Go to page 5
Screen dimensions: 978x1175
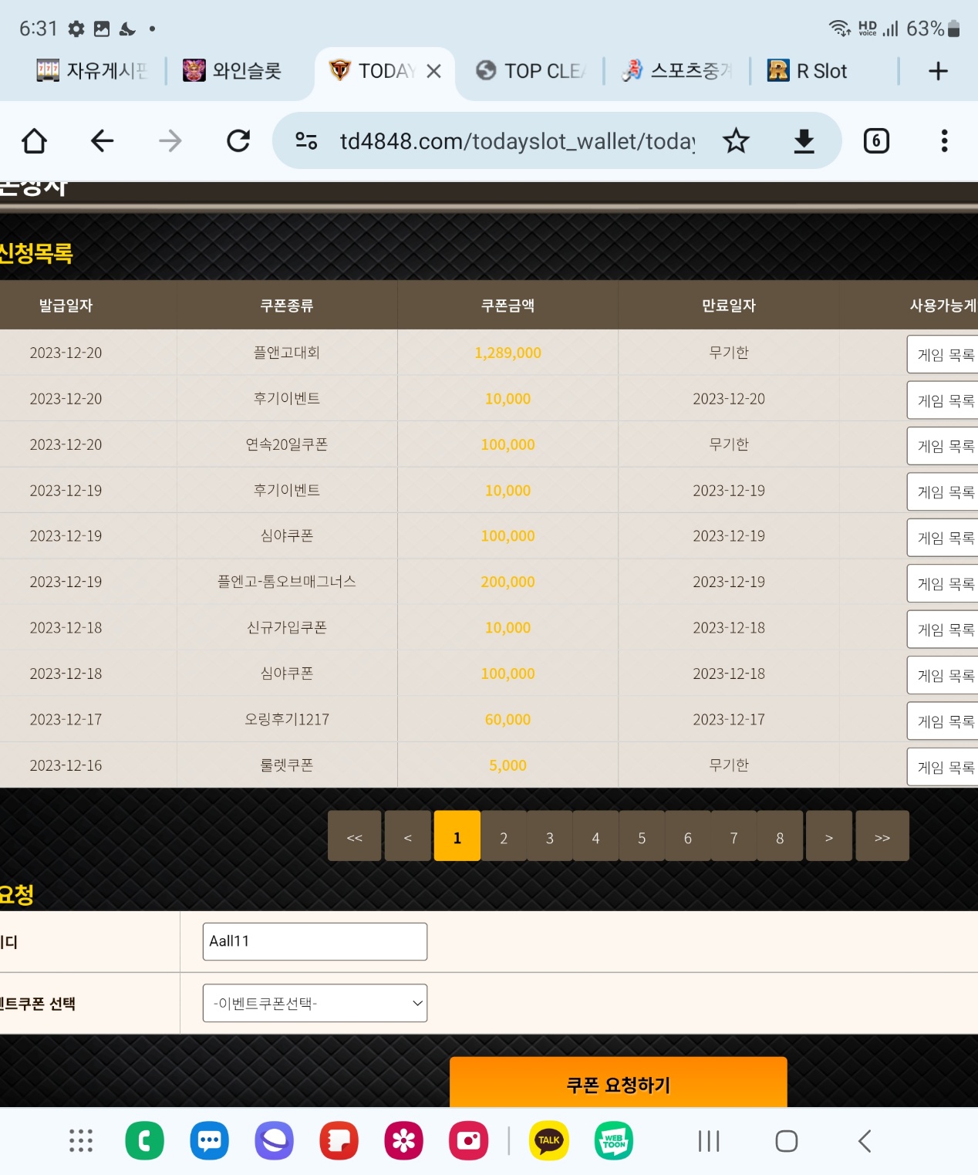(642, 836)
